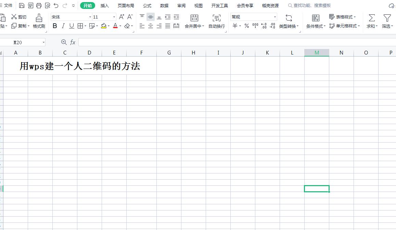The height and width of the screenshot is (230, 396).
Task: Open the 表格样式 table style dropdown
Action: (x=343, y=17)
